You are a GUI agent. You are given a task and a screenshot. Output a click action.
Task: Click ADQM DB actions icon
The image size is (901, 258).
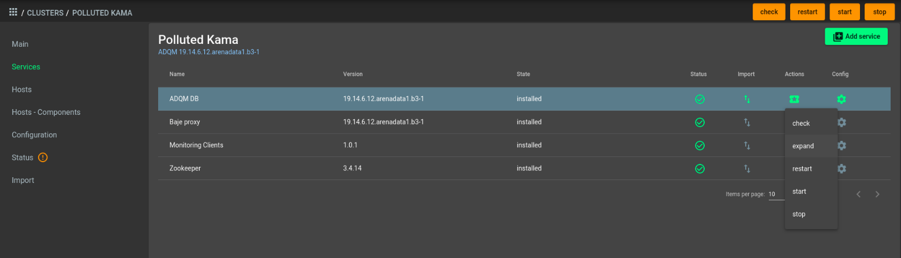point(794,99)
